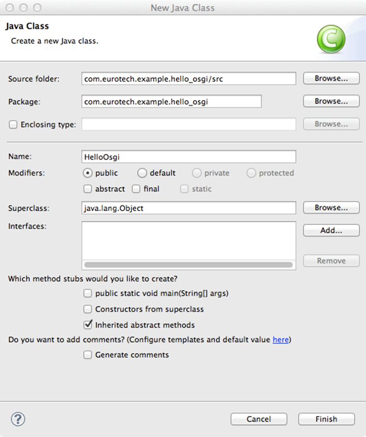The width and height of the screenshot is (366, 437).
Task: Click the help question mark icon
Action: tap(18, 419)
